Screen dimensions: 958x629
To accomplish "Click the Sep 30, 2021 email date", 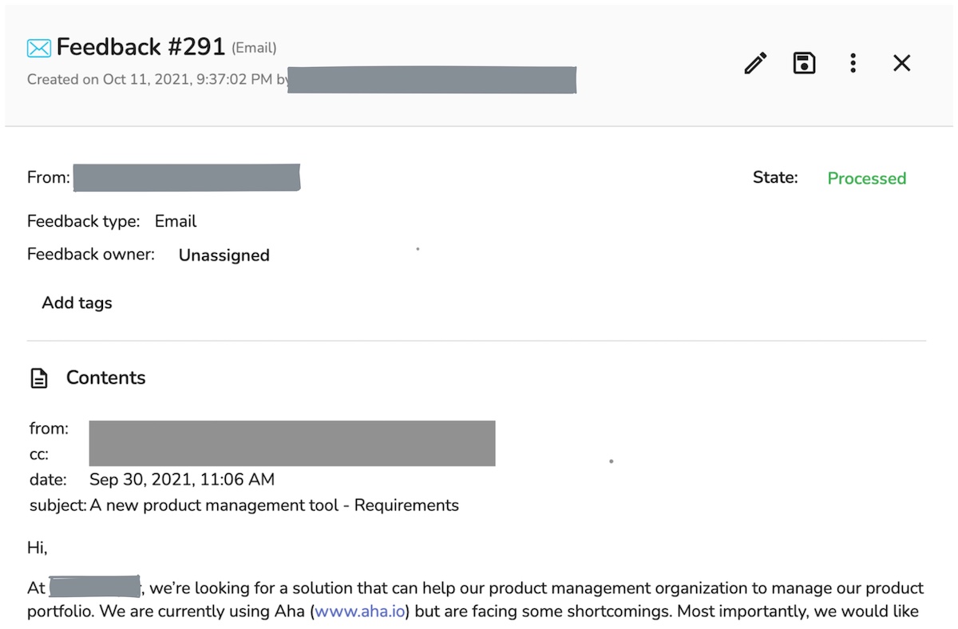I will click(181, 480).
